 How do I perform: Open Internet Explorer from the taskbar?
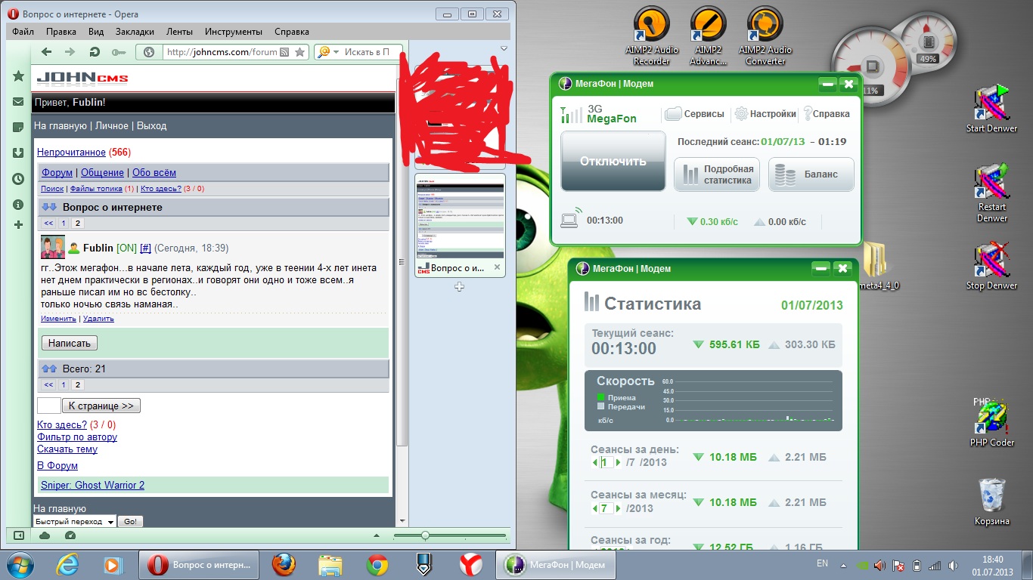67,565
